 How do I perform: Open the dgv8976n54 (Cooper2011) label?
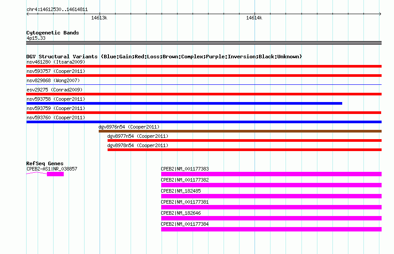coord(129,127)
